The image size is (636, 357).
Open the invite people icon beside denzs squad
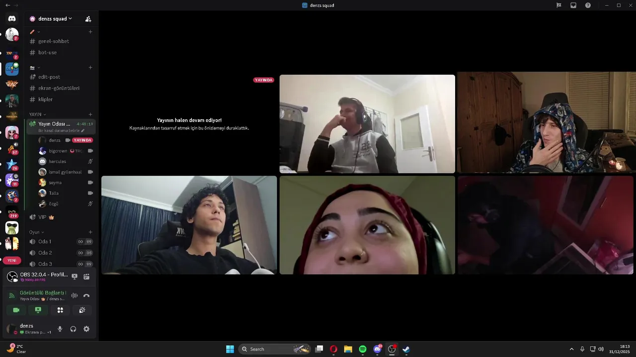[x=88, y=19]
